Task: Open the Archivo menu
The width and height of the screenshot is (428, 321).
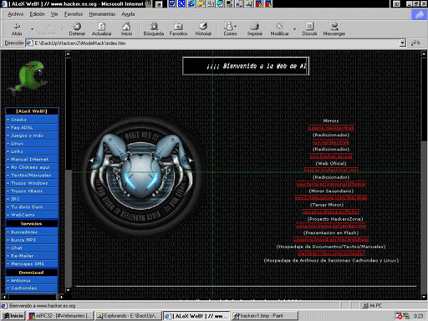Action: point(16,14)
